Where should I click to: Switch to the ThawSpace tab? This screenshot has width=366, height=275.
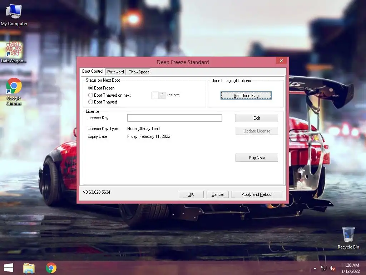pos(139,72)
